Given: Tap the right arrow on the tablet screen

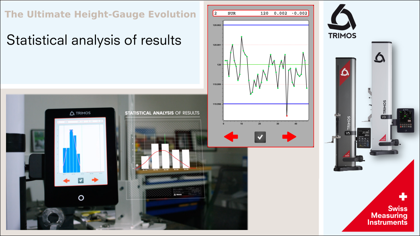Looking at the screenshot, I should (95, 180).
